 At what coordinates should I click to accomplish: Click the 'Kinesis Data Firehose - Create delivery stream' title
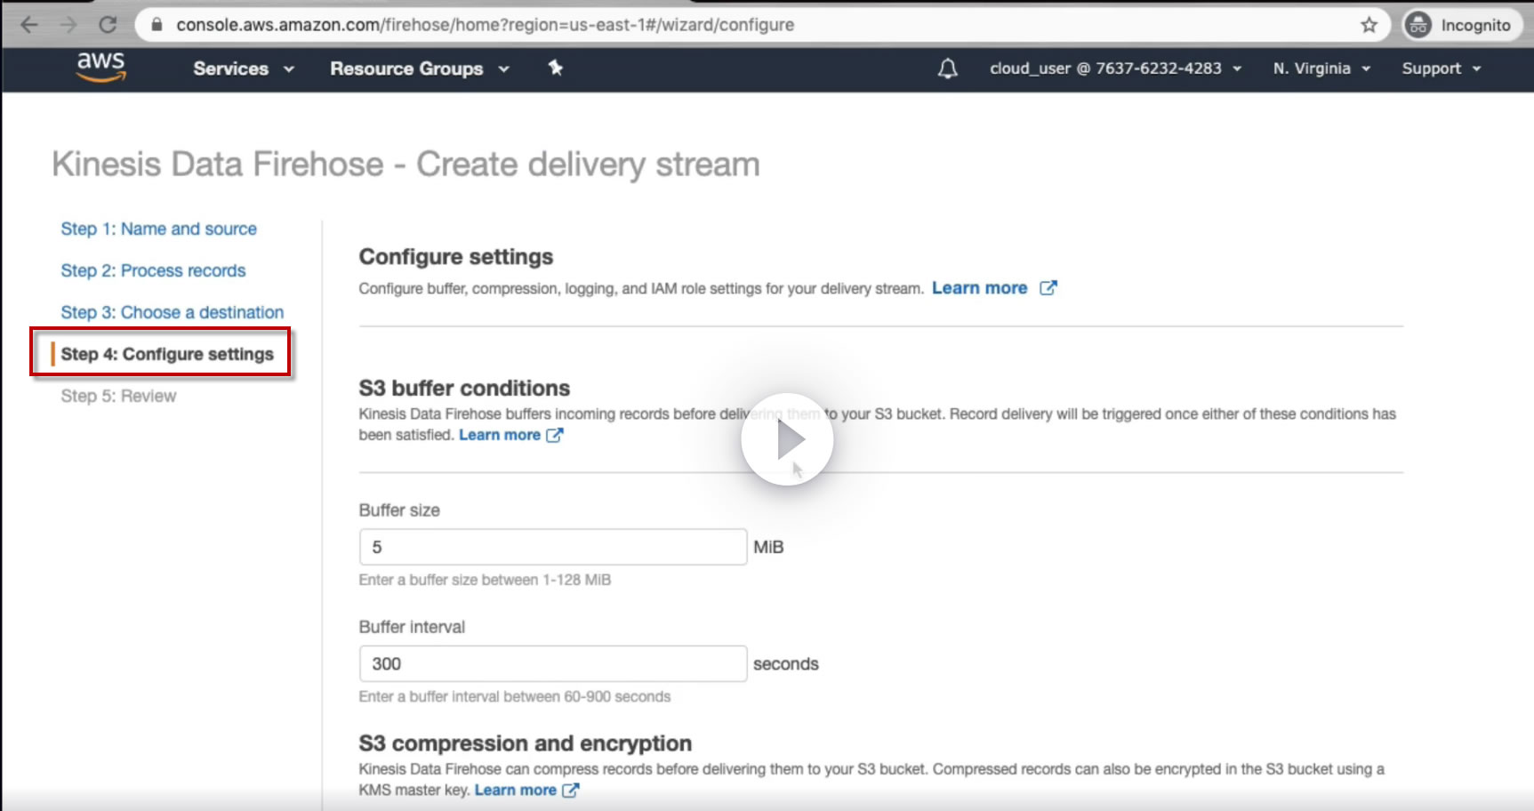tap(406, 165)
